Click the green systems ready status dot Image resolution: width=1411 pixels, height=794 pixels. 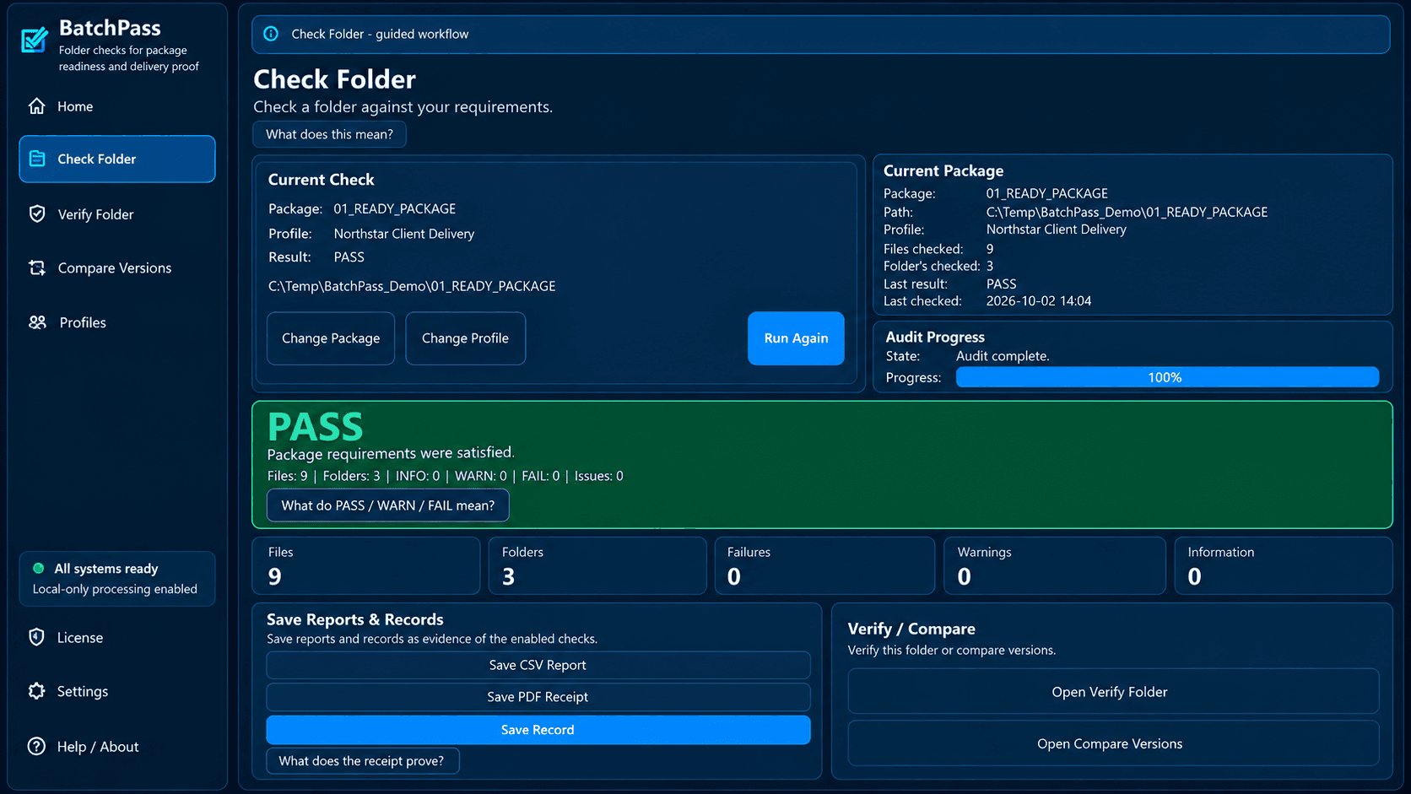(38, 569)
